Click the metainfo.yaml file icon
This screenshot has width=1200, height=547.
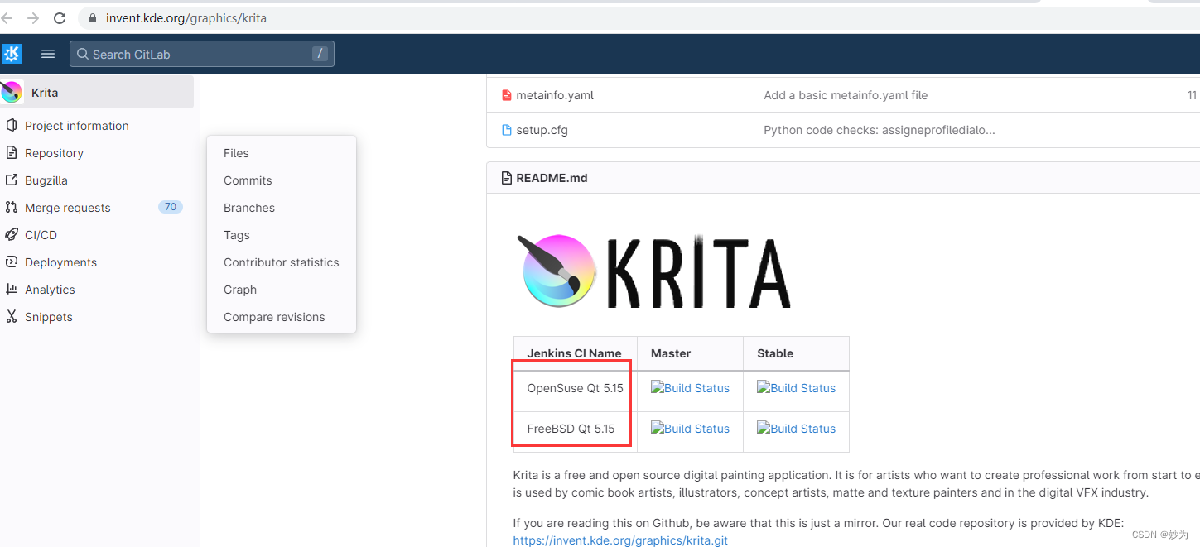(507, 95)
